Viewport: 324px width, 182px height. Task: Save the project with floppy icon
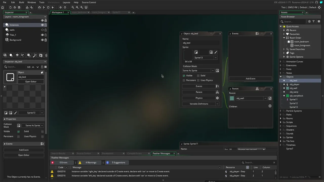(x=19, y=7)
